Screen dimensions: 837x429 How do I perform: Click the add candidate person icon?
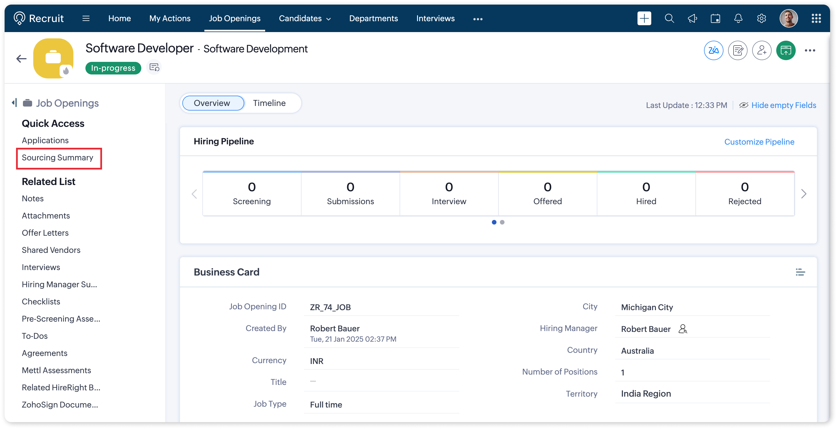762,50
